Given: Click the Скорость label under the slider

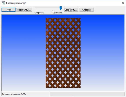Looking at the screenshot, I should (39, 13).
